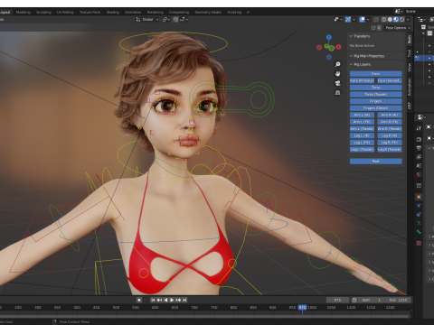Viewport: 434px width, 325px height.
Task: Toggle the Torso (Tweak) rig layer
Action: click(375, 95)
